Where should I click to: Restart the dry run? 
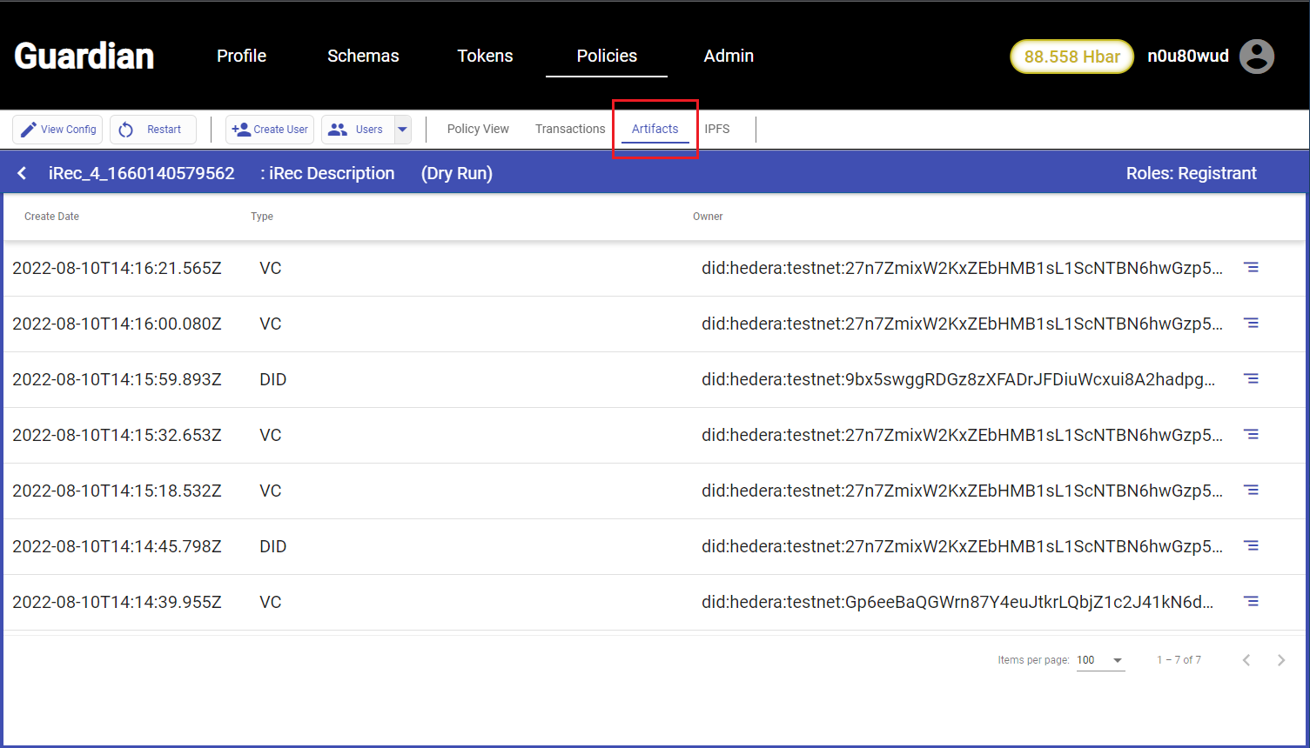coord(153,130)
